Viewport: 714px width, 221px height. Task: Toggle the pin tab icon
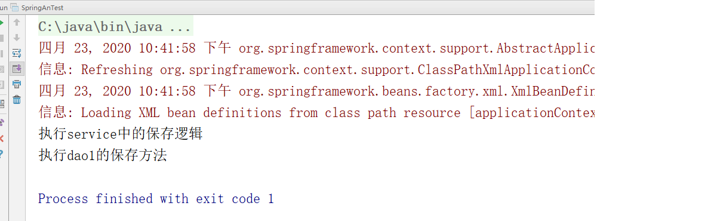[1, 122]
